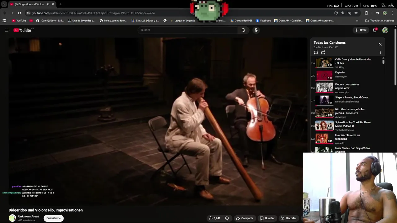This screenshot has width=397, height=223.
Task: Open the browser apps grid shortcut
Action: click(4, 21)
